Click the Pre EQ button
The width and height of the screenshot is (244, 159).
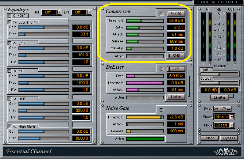pyautogui.click(x=176, y=14)
